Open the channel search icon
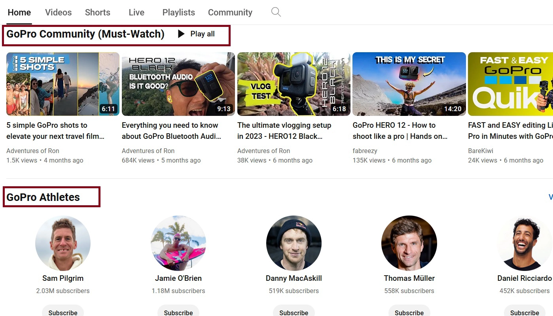The width and height of the screenshot is (553, 316). [276, 12]
